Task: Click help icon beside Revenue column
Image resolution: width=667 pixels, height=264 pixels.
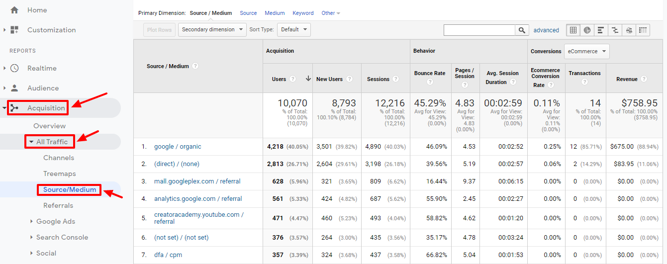Action: point(644,79)
